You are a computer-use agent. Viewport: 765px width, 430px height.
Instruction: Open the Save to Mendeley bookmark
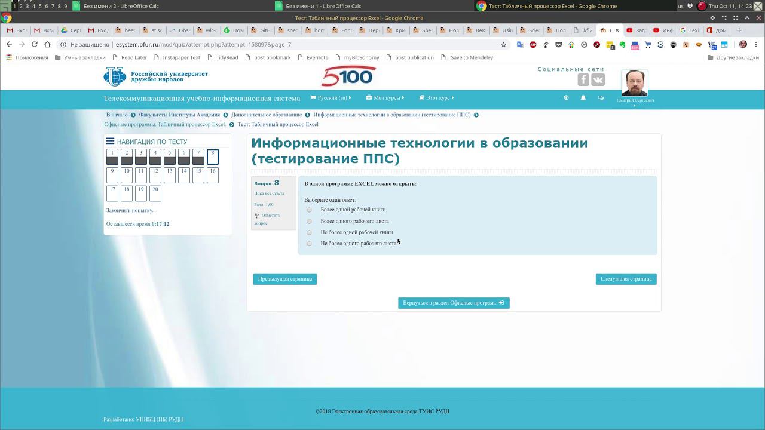click(467, 58)
